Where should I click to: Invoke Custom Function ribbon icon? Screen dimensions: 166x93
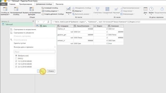point(32,9)
